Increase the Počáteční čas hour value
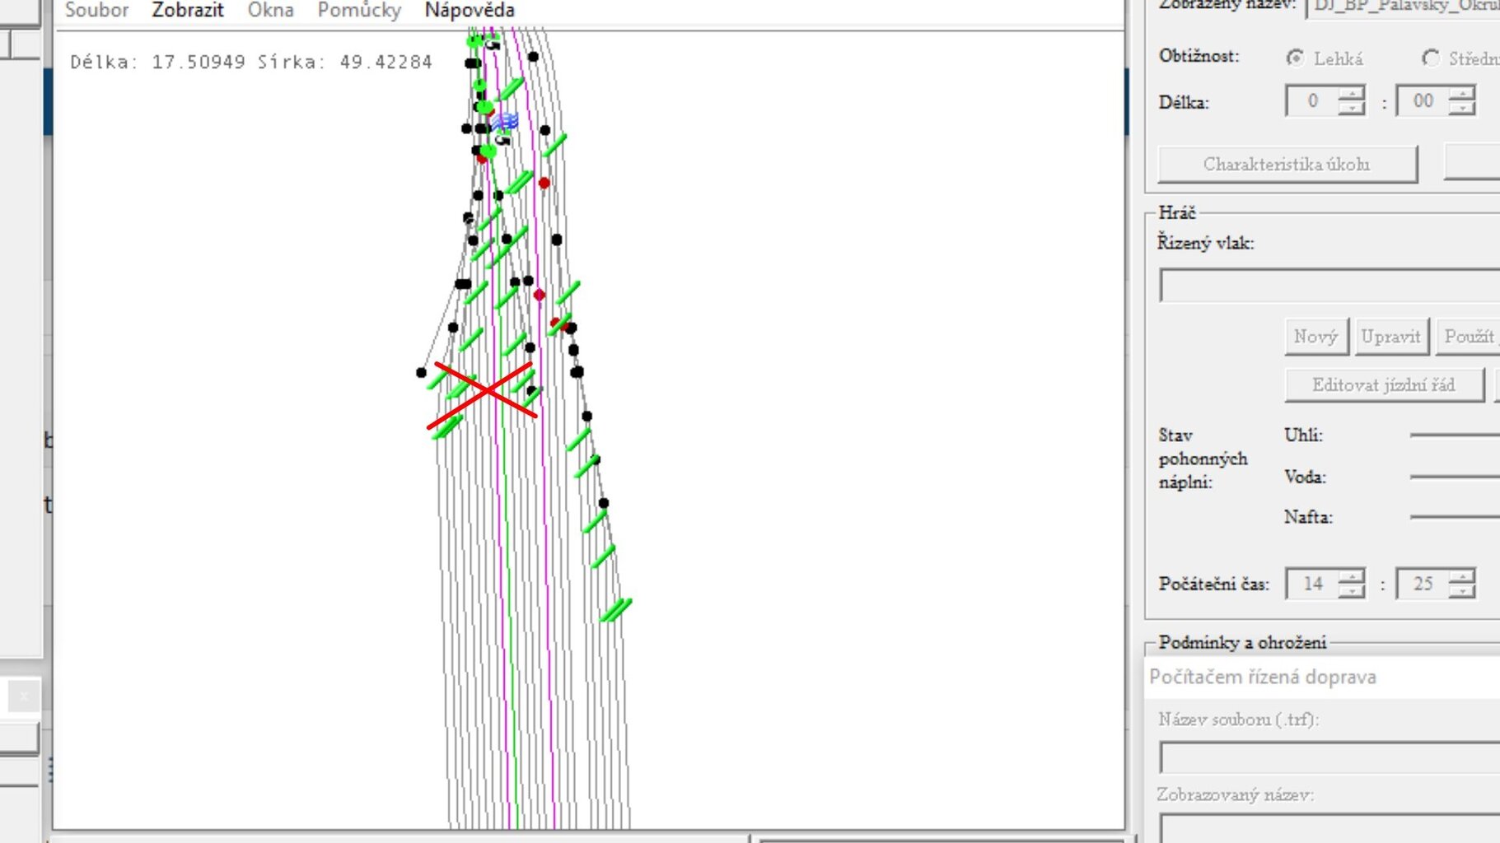 click(x=1351, y=576)
